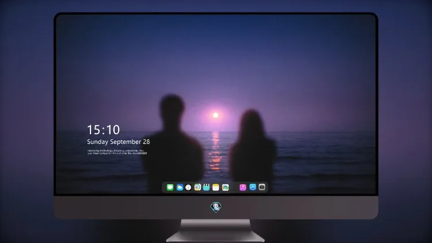Viewport: 432px width, 243px height.
Task: Click the mascot logo on monitor chin
Action: (216, 207)
